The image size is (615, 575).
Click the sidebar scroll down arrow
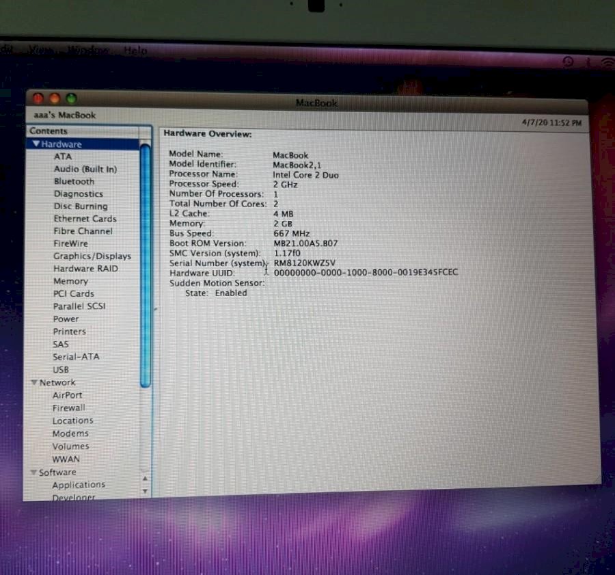[145, 491]
